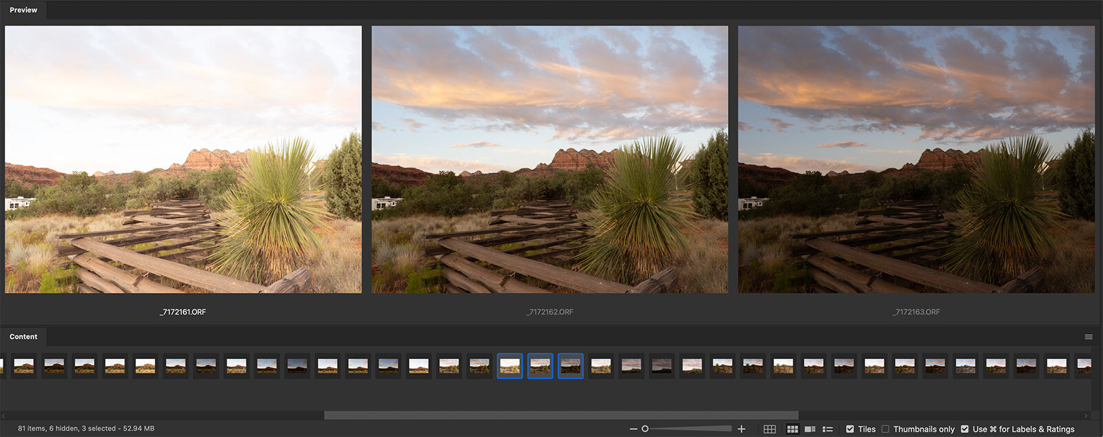Viewport: 1103px width, 437px height.
Task: Switch to view content as details
Action: pyautogui.click(x=810, y=429)
